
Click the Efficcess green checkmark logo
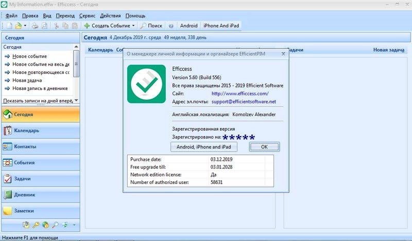[x=146, y=84]
